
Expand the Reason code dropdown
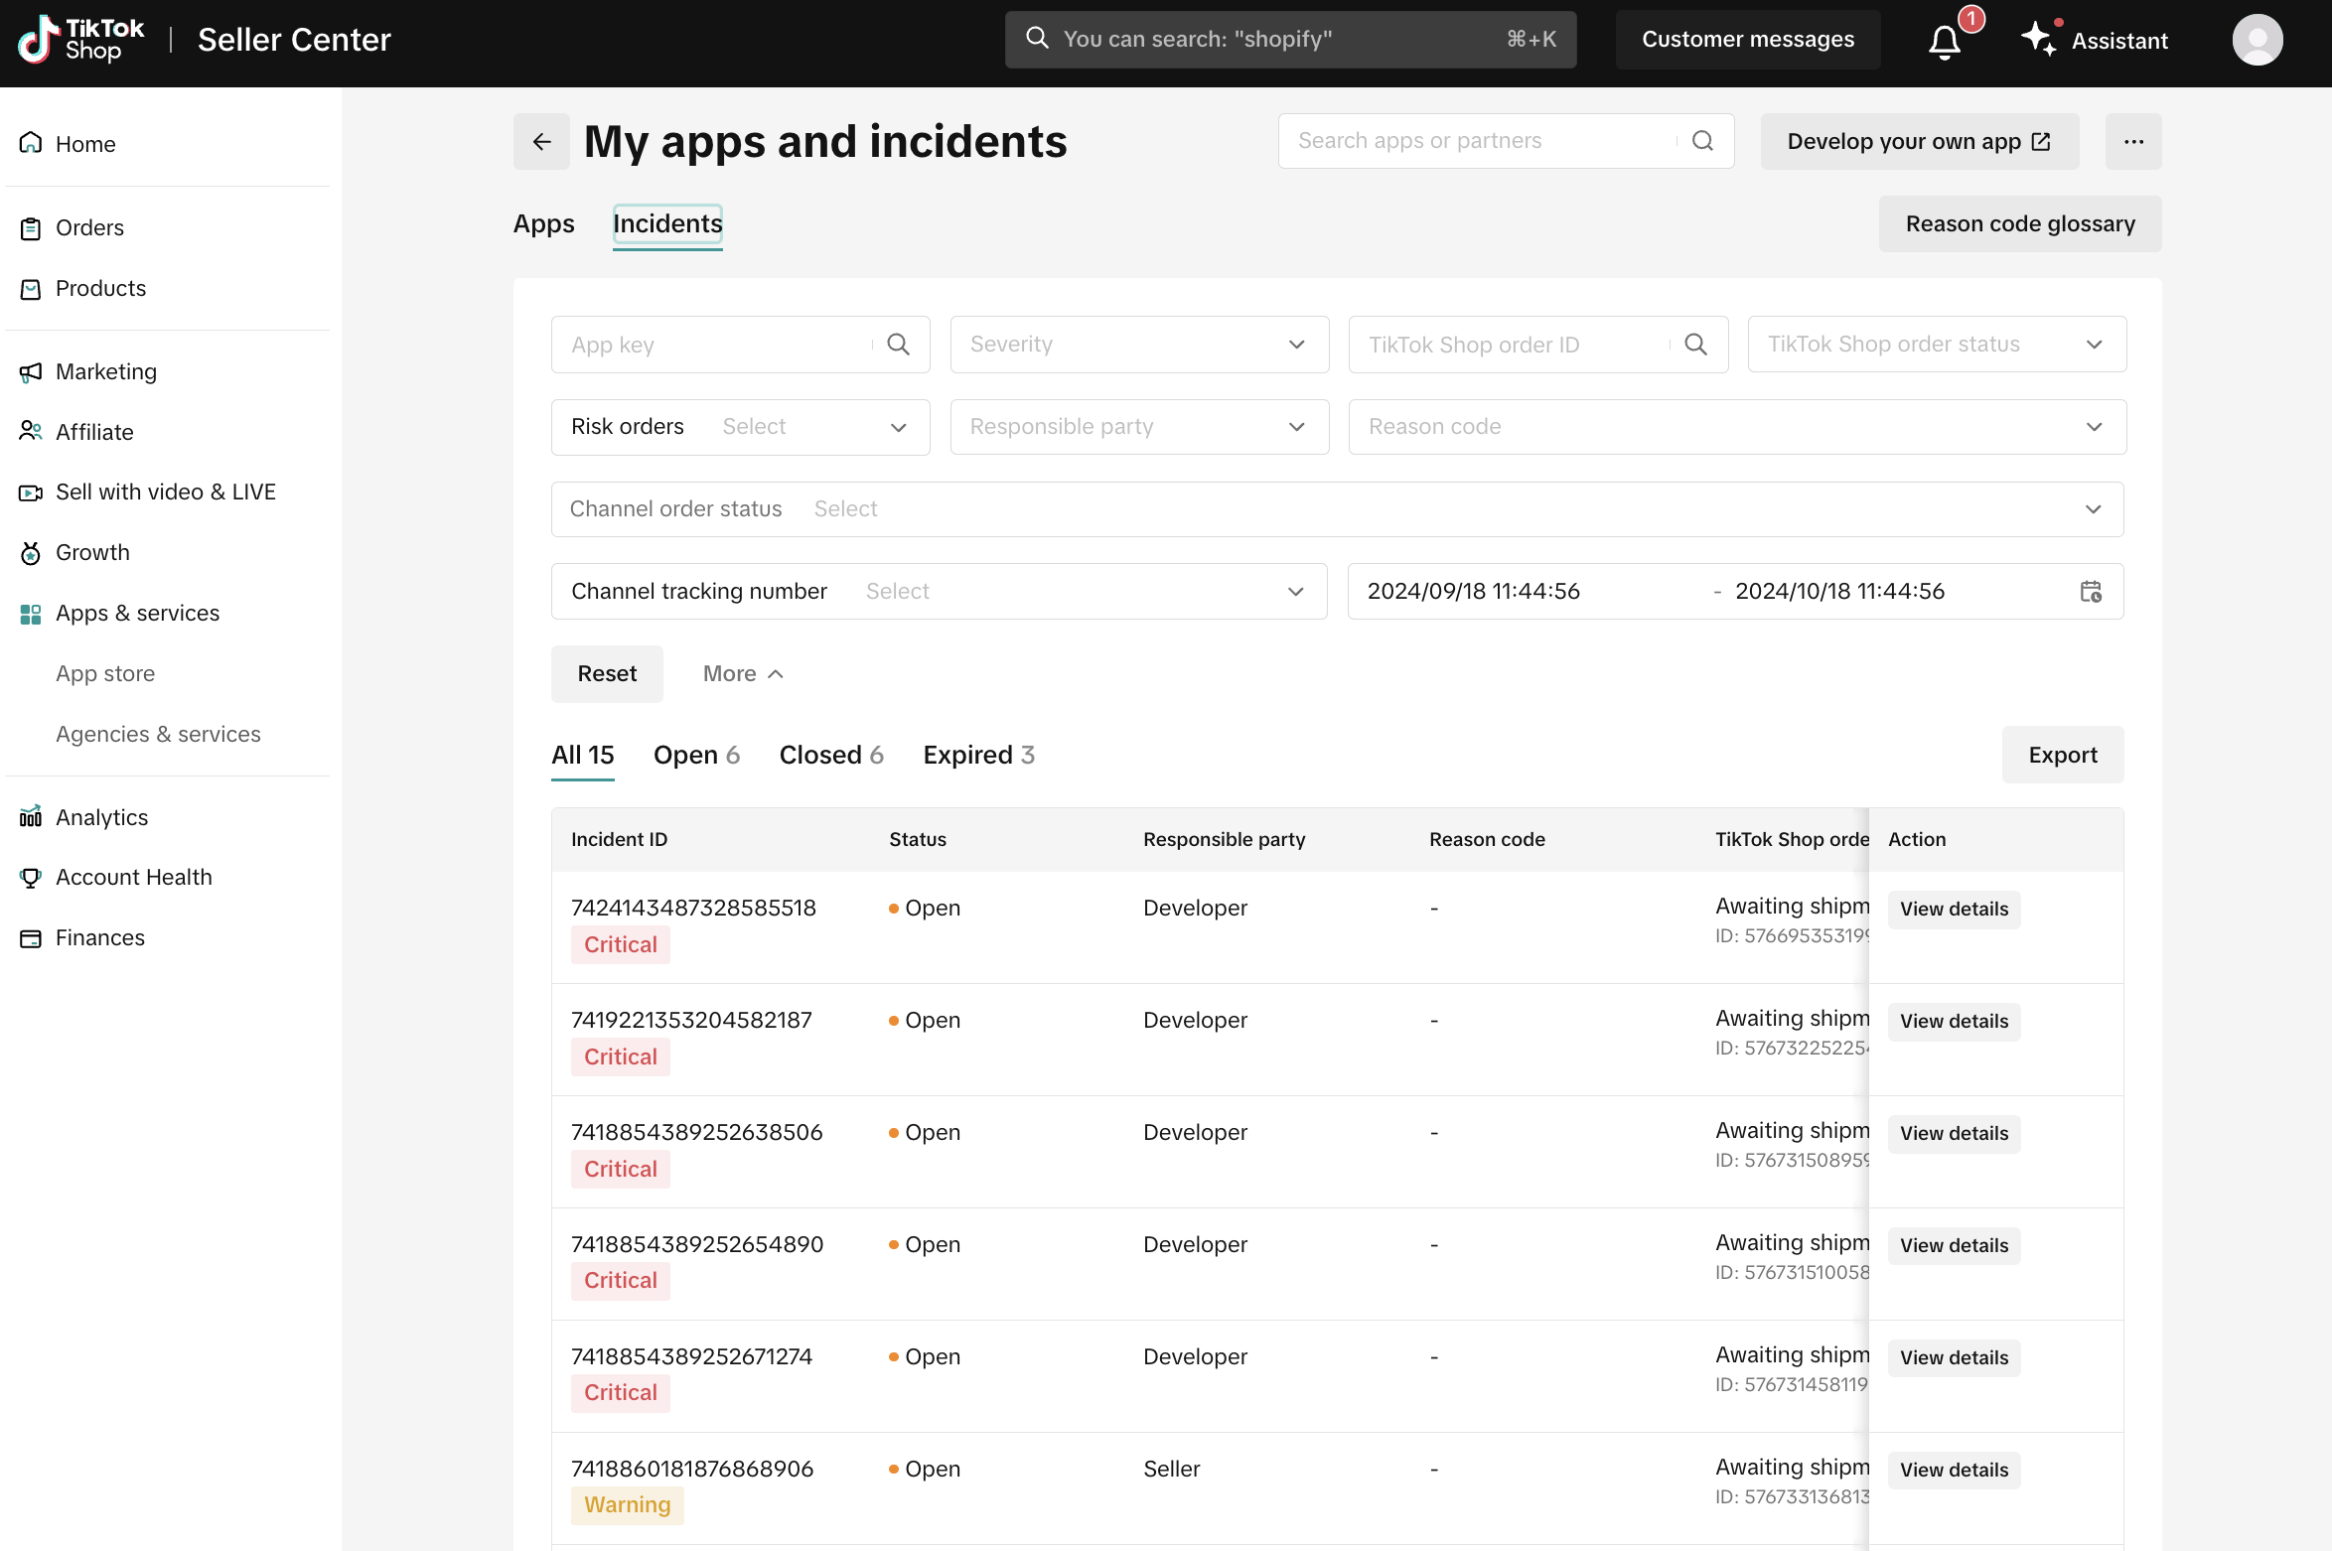click(x=1736, y=427)
